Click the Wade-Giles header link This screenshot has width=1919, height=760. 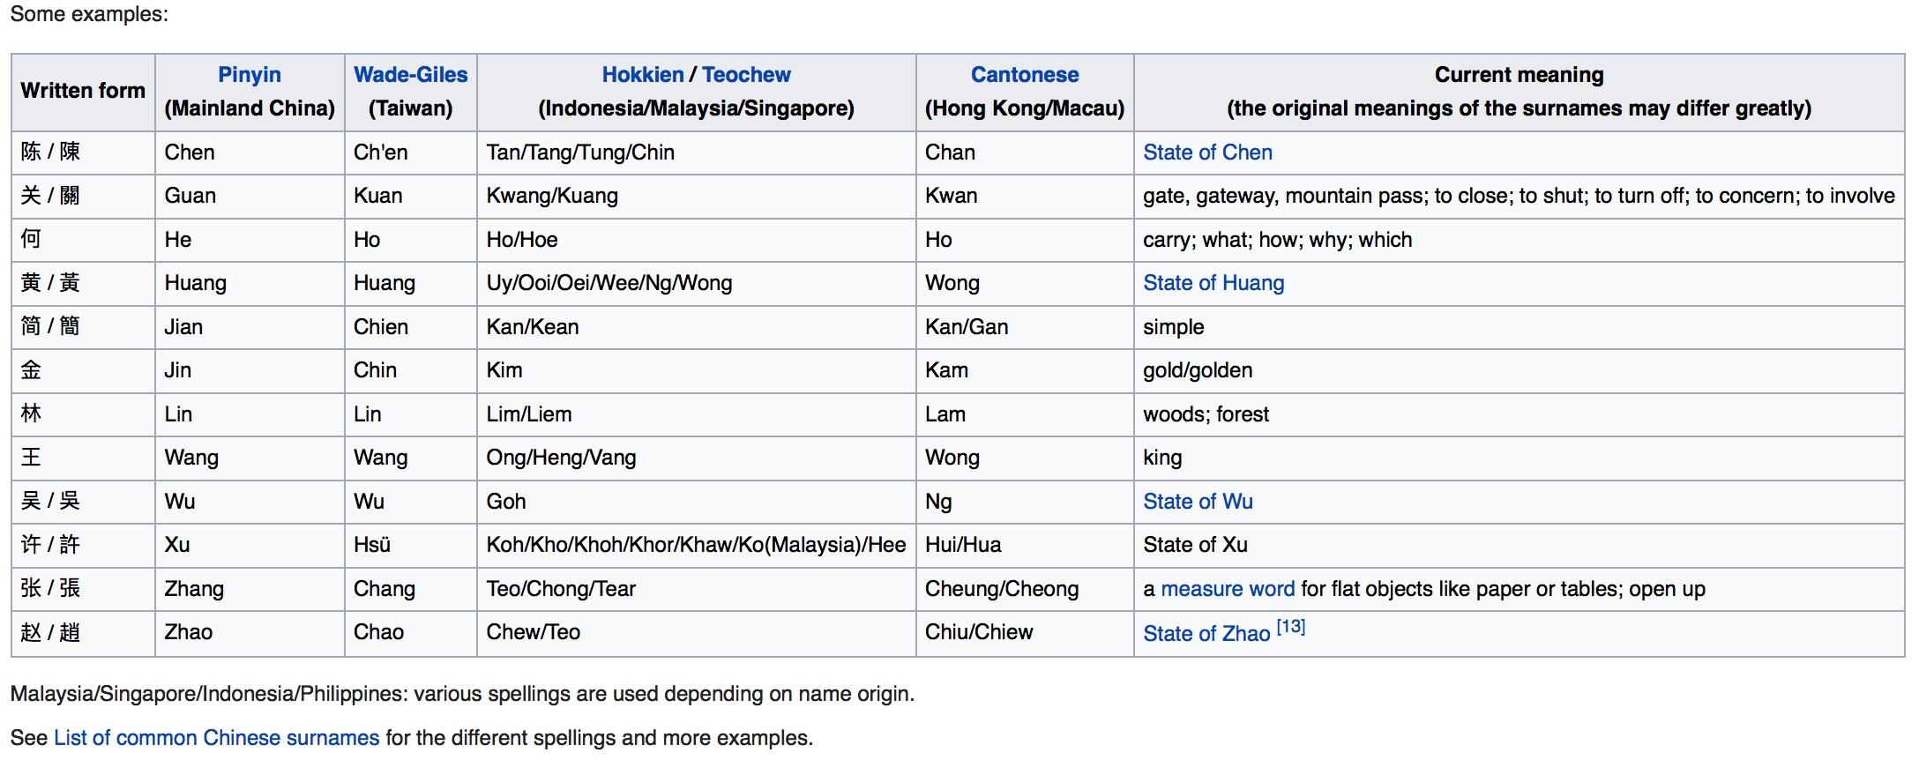410,75
